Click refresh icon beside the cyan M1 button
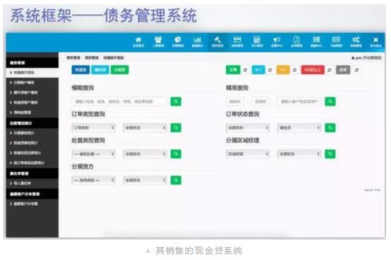The width and height of the screenshot is (391, 260). pyautogui.click(x=270, y=70)
